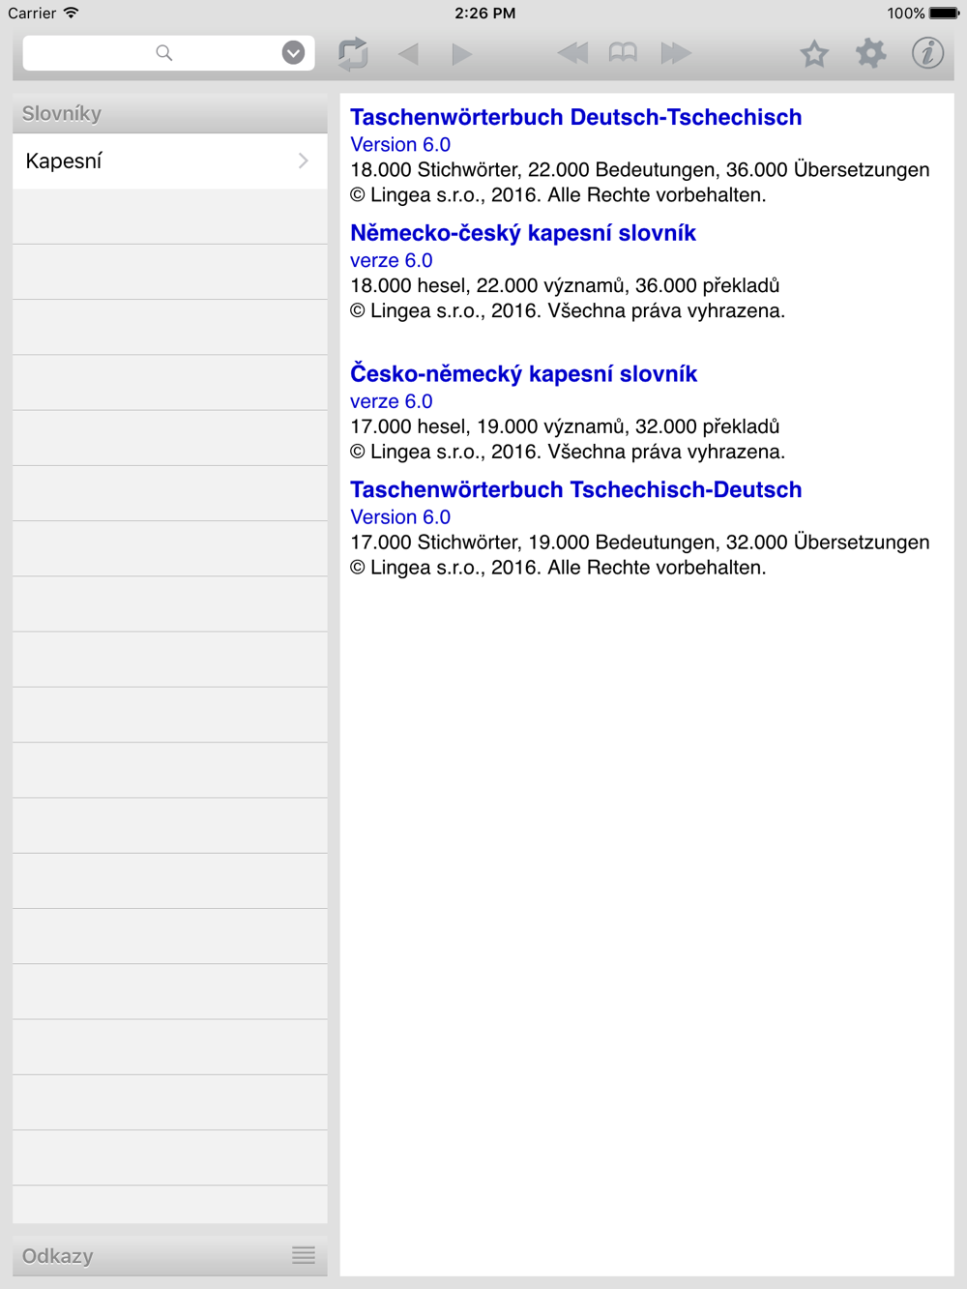
Task: Expand Kapesní using its chevron
Action: (304, 161)
